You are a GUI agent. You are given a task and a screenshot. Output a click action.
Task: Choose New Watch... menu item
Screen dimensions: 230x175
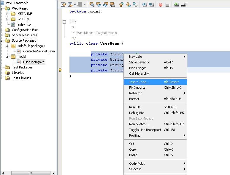[x=155, y=124]
